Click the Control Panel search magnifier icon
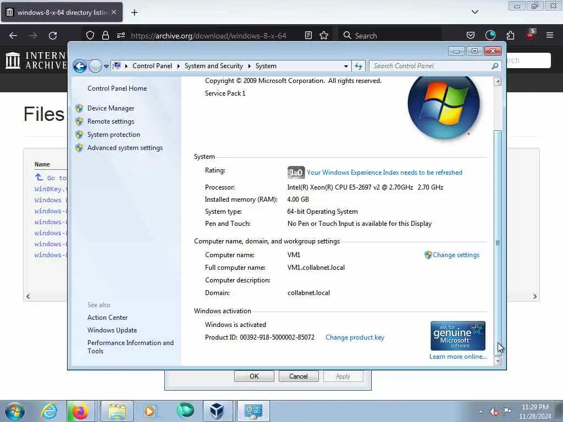 pyautogui.click(x=495, y=66)
